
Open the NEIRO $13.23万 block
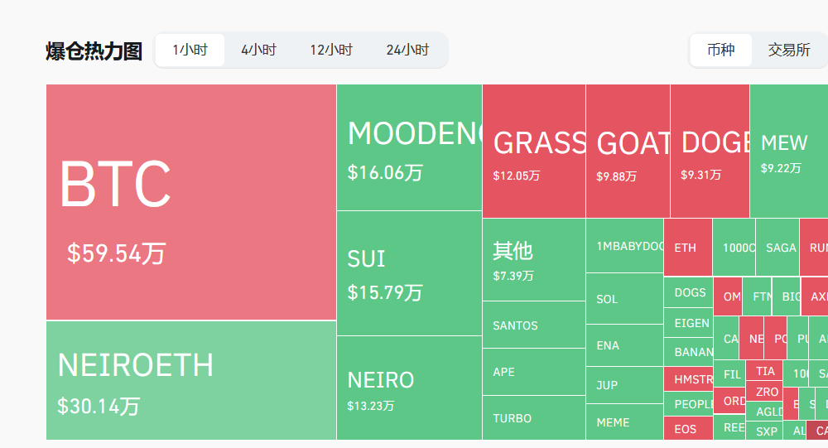409,388
